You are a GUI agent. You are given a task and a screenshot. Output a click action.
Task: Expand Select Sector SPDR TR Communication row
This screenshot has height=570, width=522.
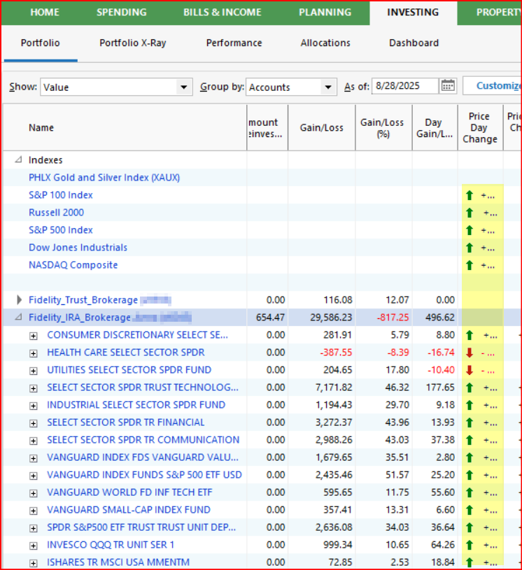coord(34,441)
